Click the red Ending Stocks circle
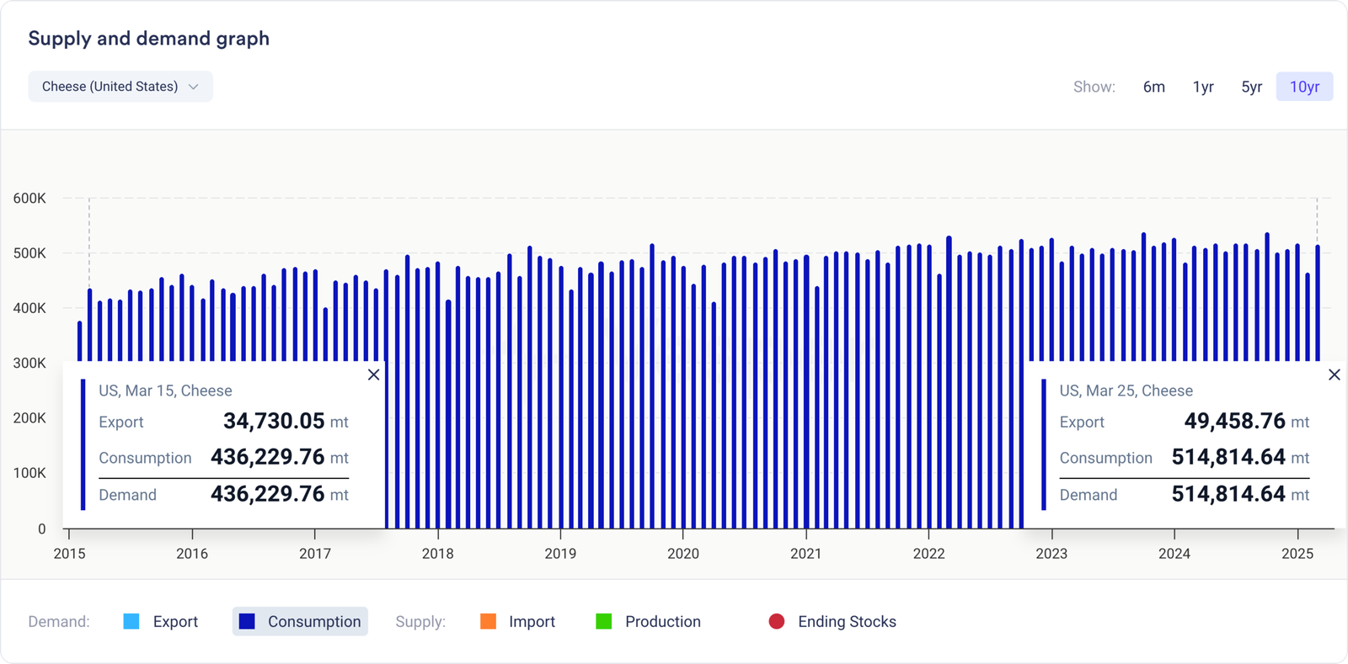Viewport: 1348px width, 664px height. pyautogui.click(x=777, y=622)
